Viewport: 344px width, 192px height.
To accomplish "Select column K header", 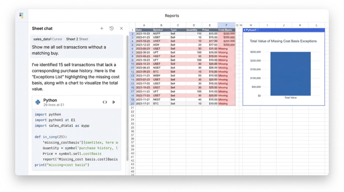I will pyautogui.click(x=300, y=25).
